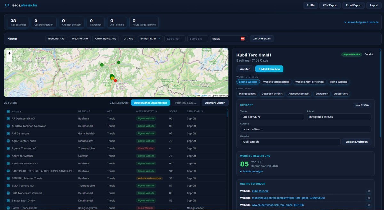Click the Score Von input

[175, 38]
